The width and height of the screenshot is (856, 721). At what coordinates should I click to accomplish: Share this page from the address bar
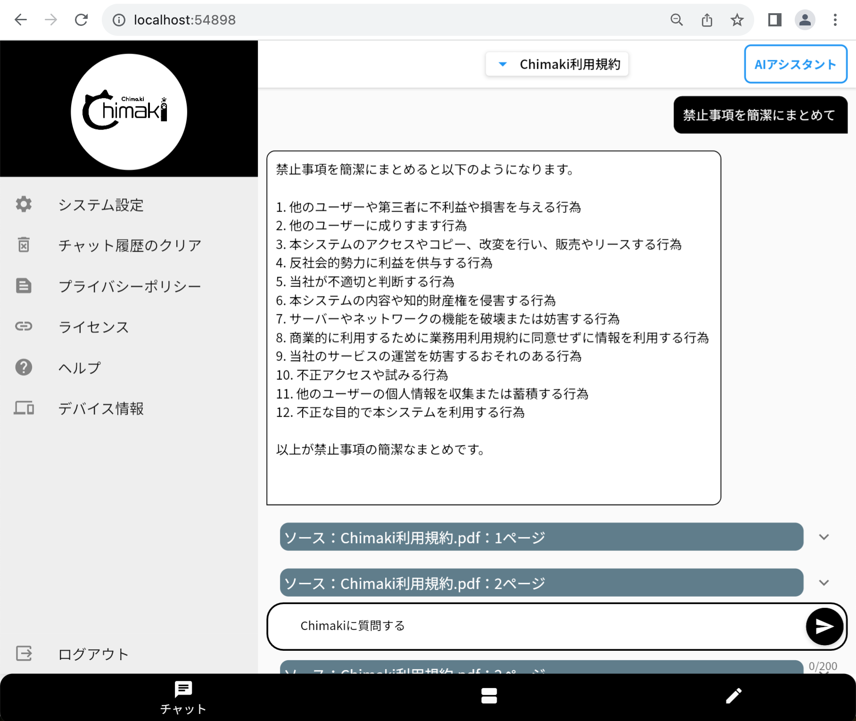[x=707, y=20]
